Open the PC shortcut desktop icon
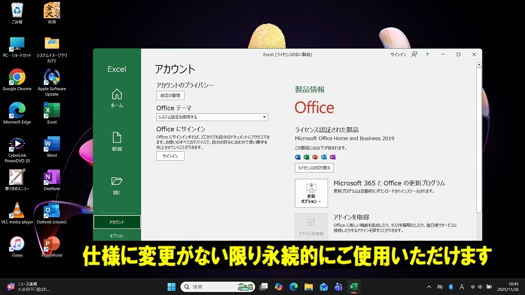This screenshot has height=295, width=525. coord(17,47)
